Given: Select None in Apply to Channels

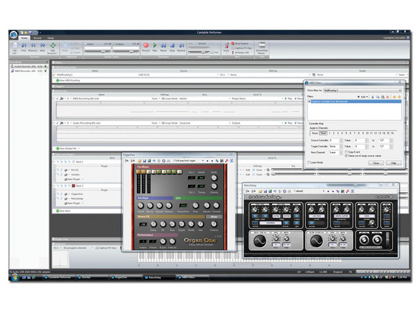Looking at the screenshot, I should point(315,133).
